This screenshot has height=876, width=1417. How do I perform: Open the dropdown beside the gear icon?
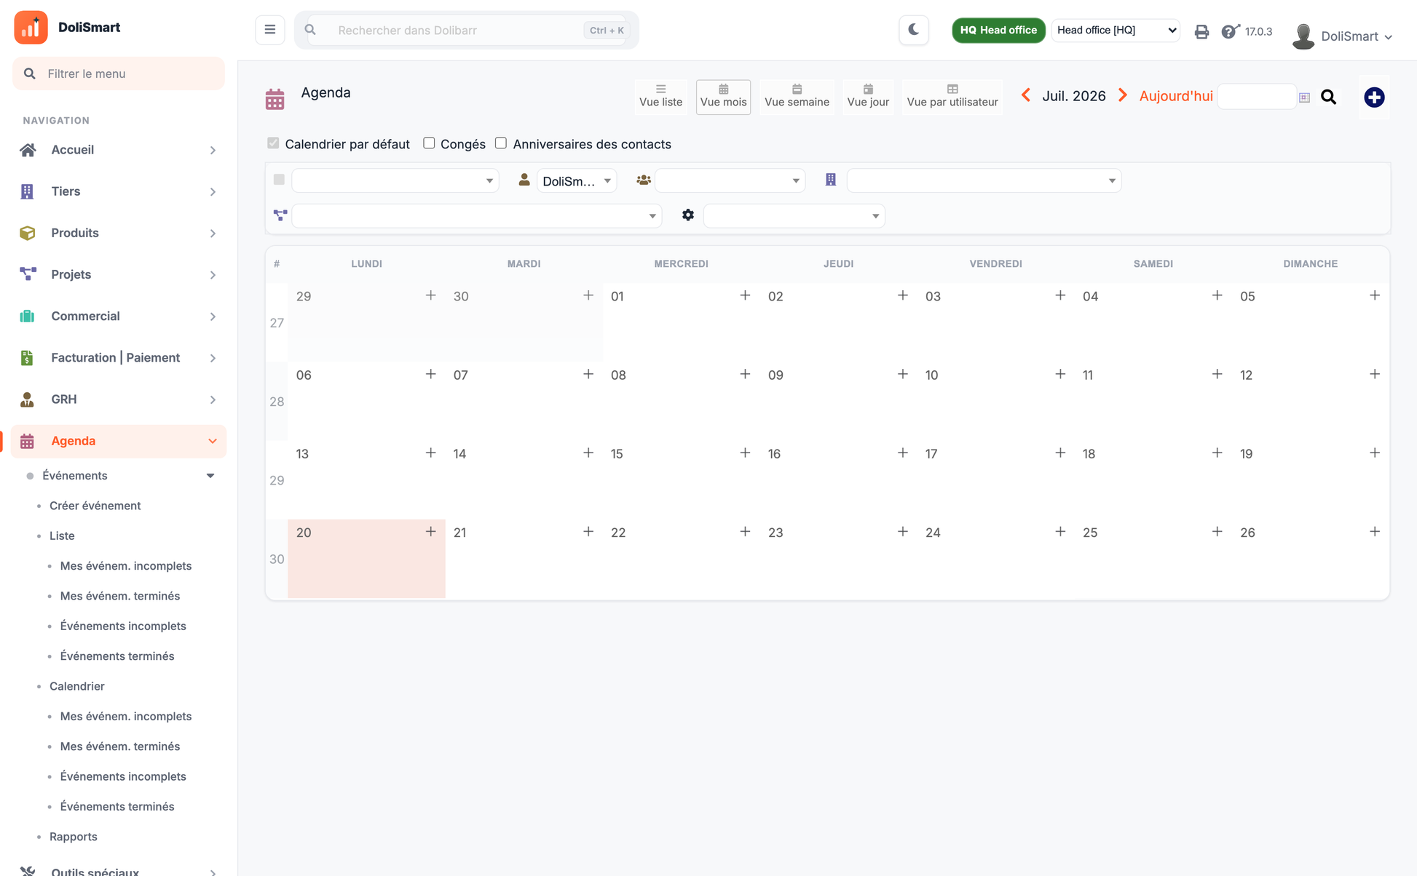794,216
